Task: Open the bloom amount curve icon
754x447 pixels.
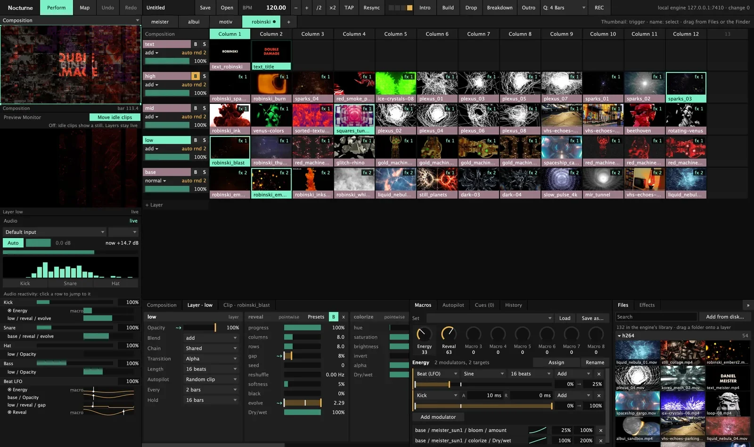Action: click(x=537, y=430)
